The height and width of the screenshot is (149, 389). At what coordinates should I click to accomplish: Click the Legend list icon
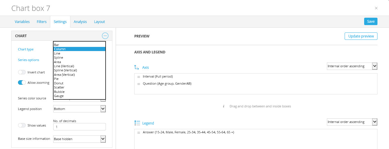(x=137, y=123)
